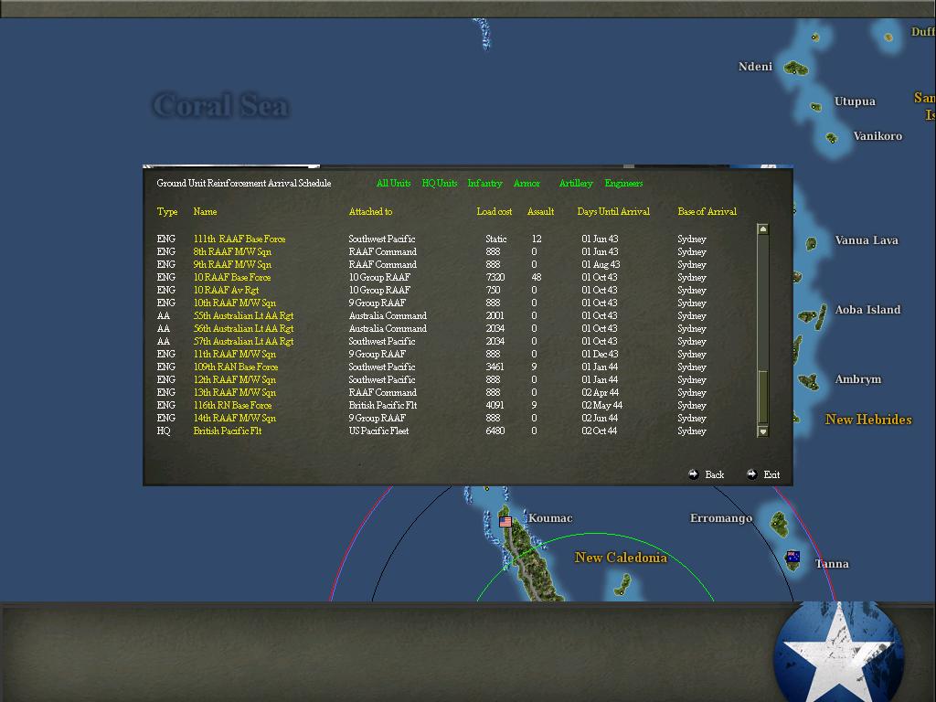Open the British Pacific Flt HQ unit name
The width and height of the screenshot is (936, 702).
point(228,431)
